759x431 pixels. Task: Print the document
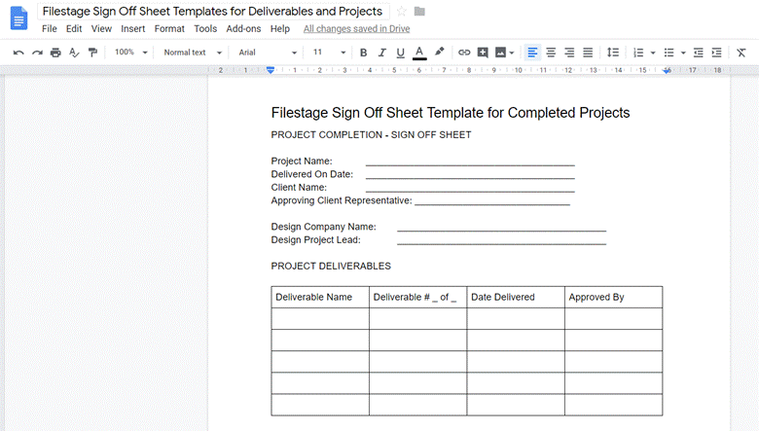click(x=55, y=53)
